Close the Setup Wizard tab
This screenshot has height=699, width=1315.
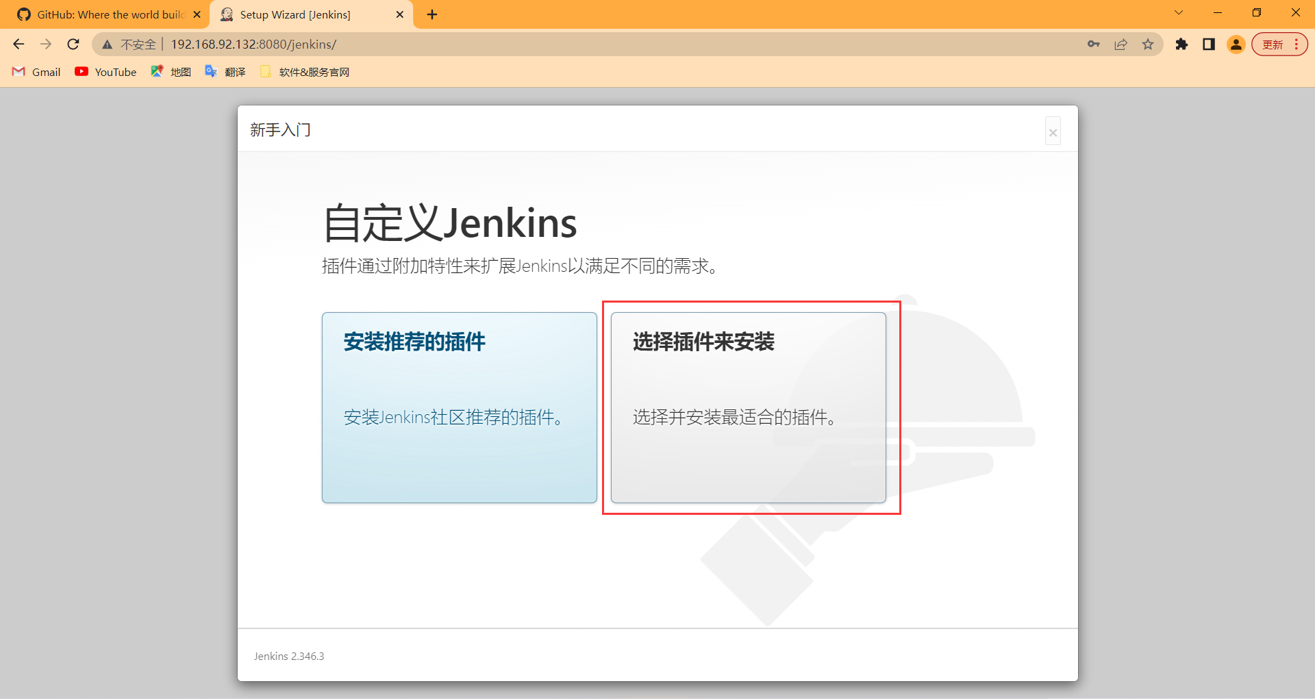pos(400,14)
